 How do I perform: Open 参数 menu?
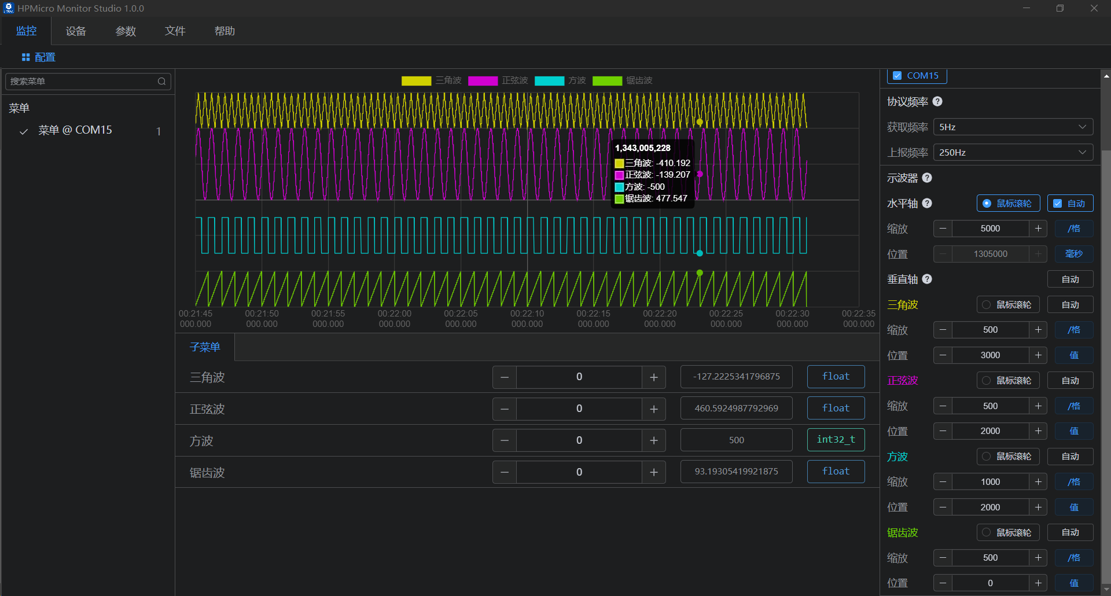126,31
